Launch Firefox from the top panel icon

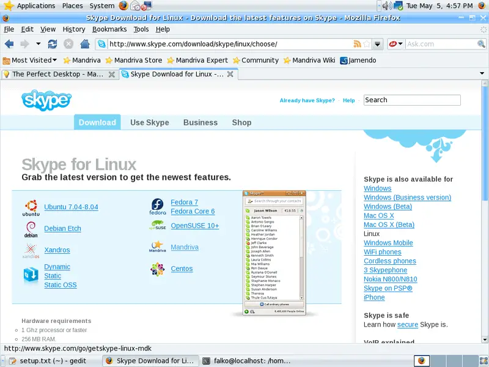point(123,6)
